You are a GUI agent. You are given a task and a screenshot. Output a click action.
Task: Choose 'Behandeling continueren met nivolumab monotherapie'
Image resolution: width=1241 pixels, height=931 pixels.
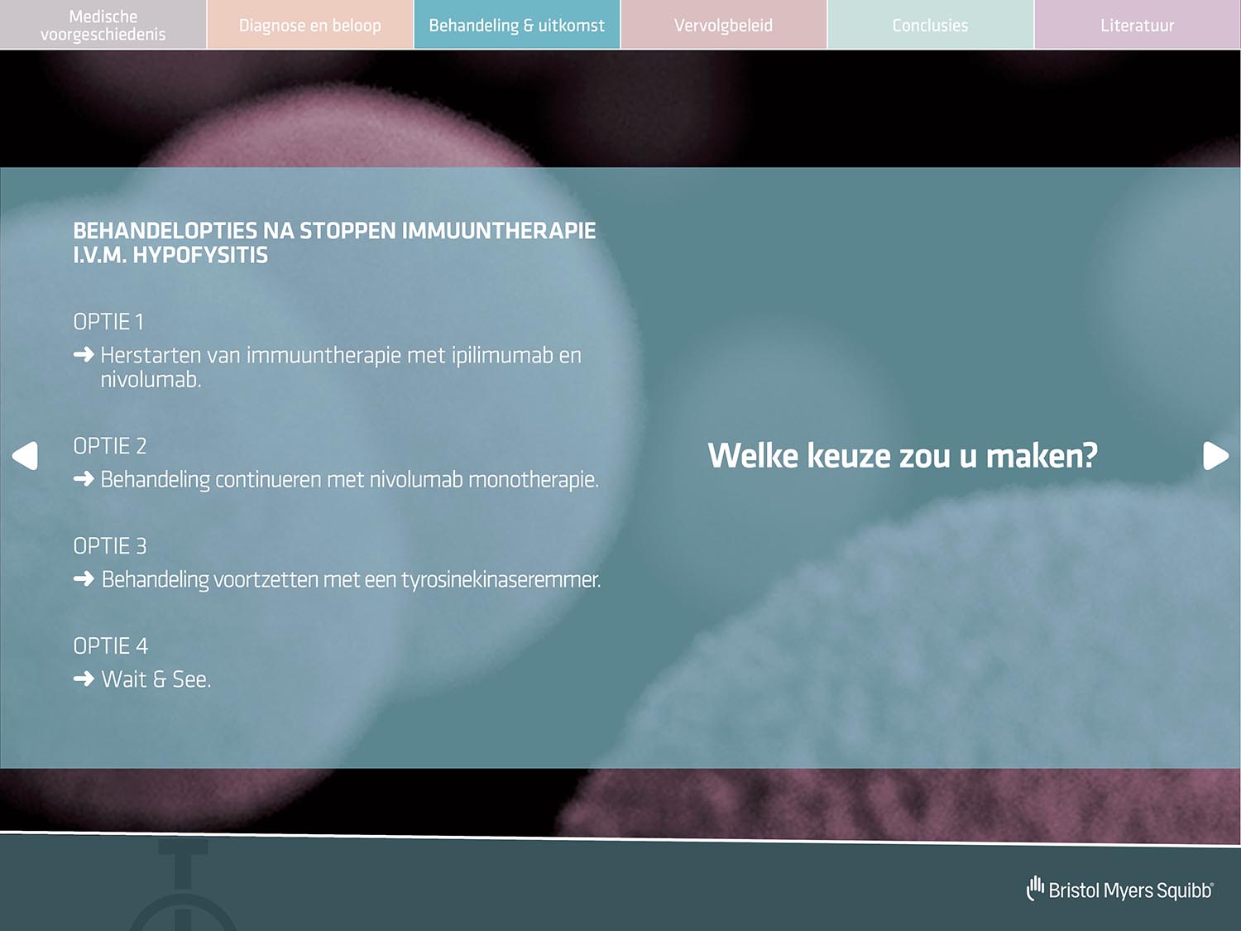point(349,479)
